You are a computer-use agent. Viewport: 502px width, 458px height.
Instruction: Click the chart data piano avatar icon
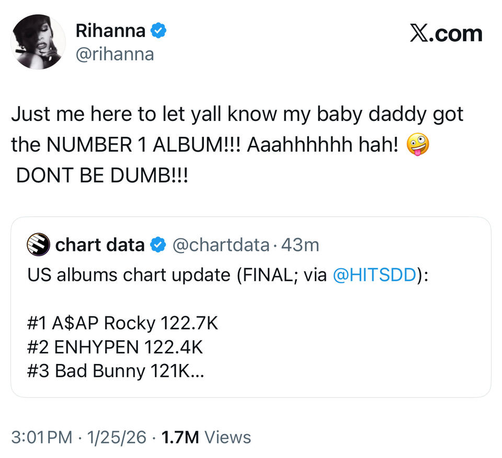tap(38, 245)
